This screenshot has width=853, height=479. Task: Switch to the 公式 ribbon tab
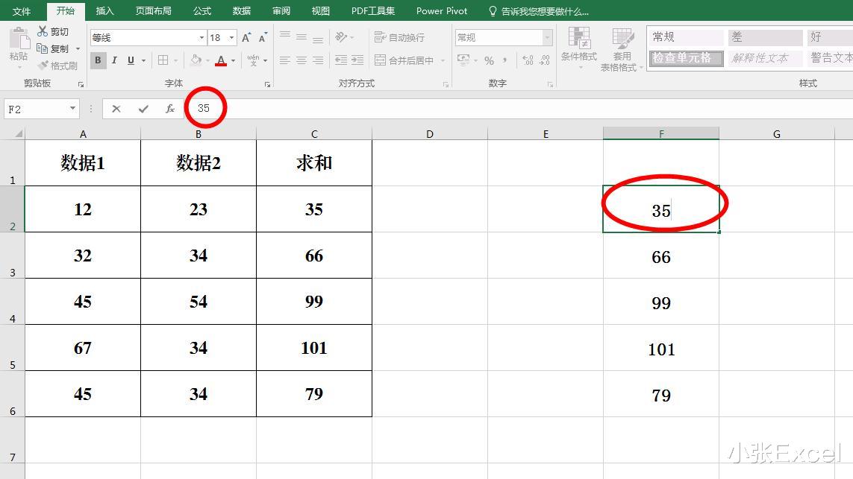coord(202,10)
